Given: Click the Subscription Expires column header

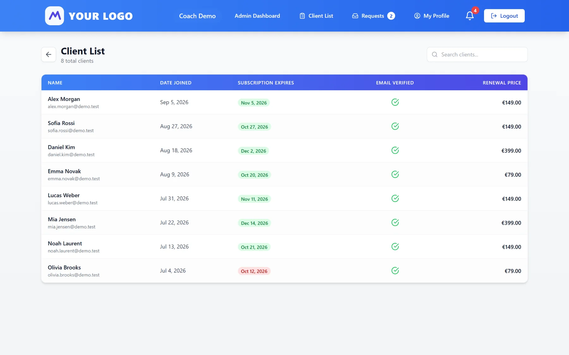Looking at the screenshot, I should click(266, 83).
